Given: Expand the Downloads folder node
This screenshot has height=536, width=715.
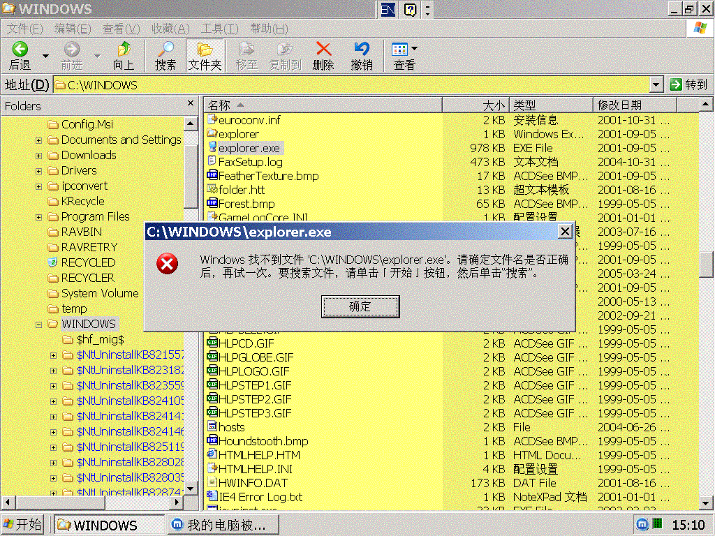Looking at the screenshot, I should click(x=39, y=156).
